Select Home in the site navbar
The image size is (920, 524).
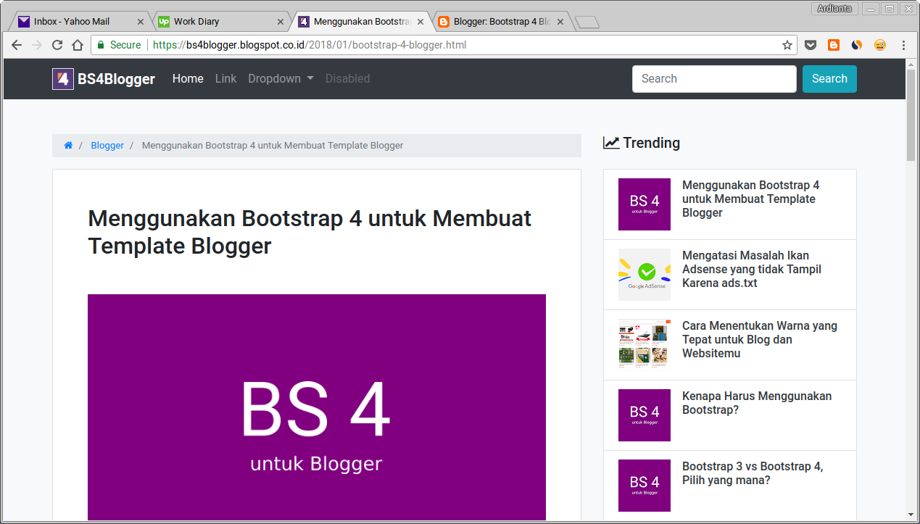(188, 78)
